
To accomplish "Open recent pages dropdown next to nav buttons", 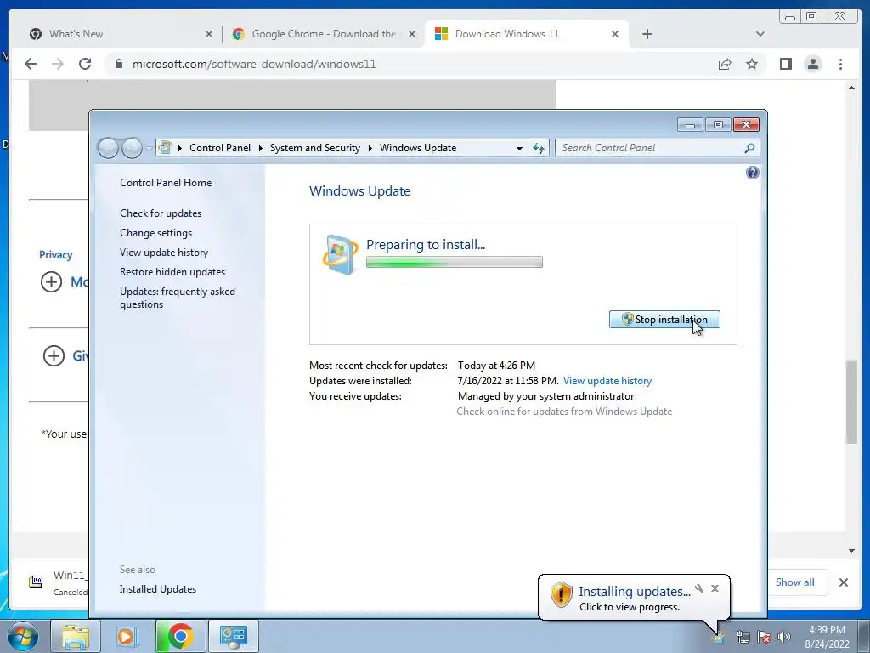I will click(x=149, y=148).
